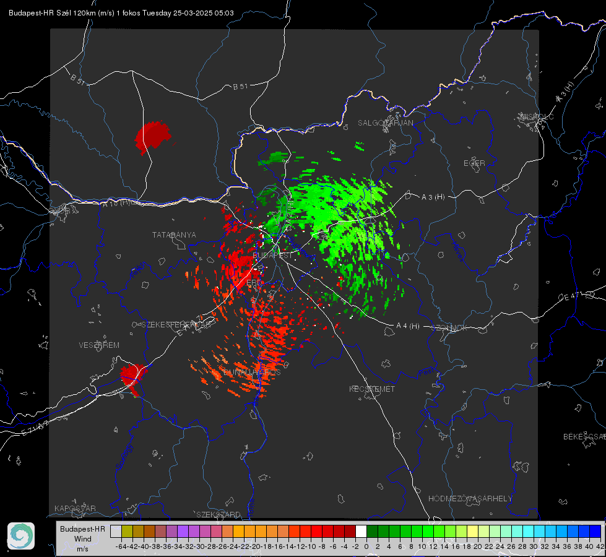The height and width of the screenshot is (557, 606).
Task: Select the A 4 (H) road label
Action: 408,326
